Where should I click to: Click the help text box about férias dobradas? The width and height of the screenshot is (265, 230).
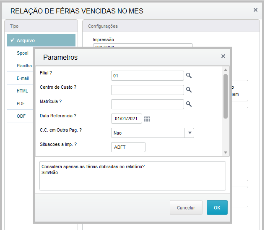pyautogui.click(x=132, y=176)
